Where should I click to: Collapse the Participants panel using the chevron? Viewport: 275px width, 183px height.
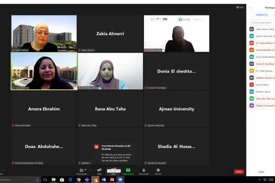click(250, 7)
